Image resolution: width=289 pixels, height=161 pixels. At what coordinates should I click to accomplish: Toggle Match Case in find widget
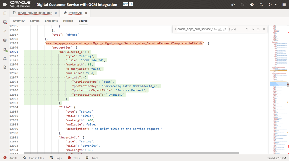(215, 29)
